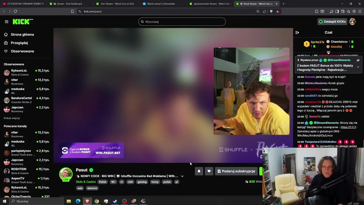Open the Slots & Casino category link
The width and height of the screenshot is (364, 205).
[x=86, y=182]
